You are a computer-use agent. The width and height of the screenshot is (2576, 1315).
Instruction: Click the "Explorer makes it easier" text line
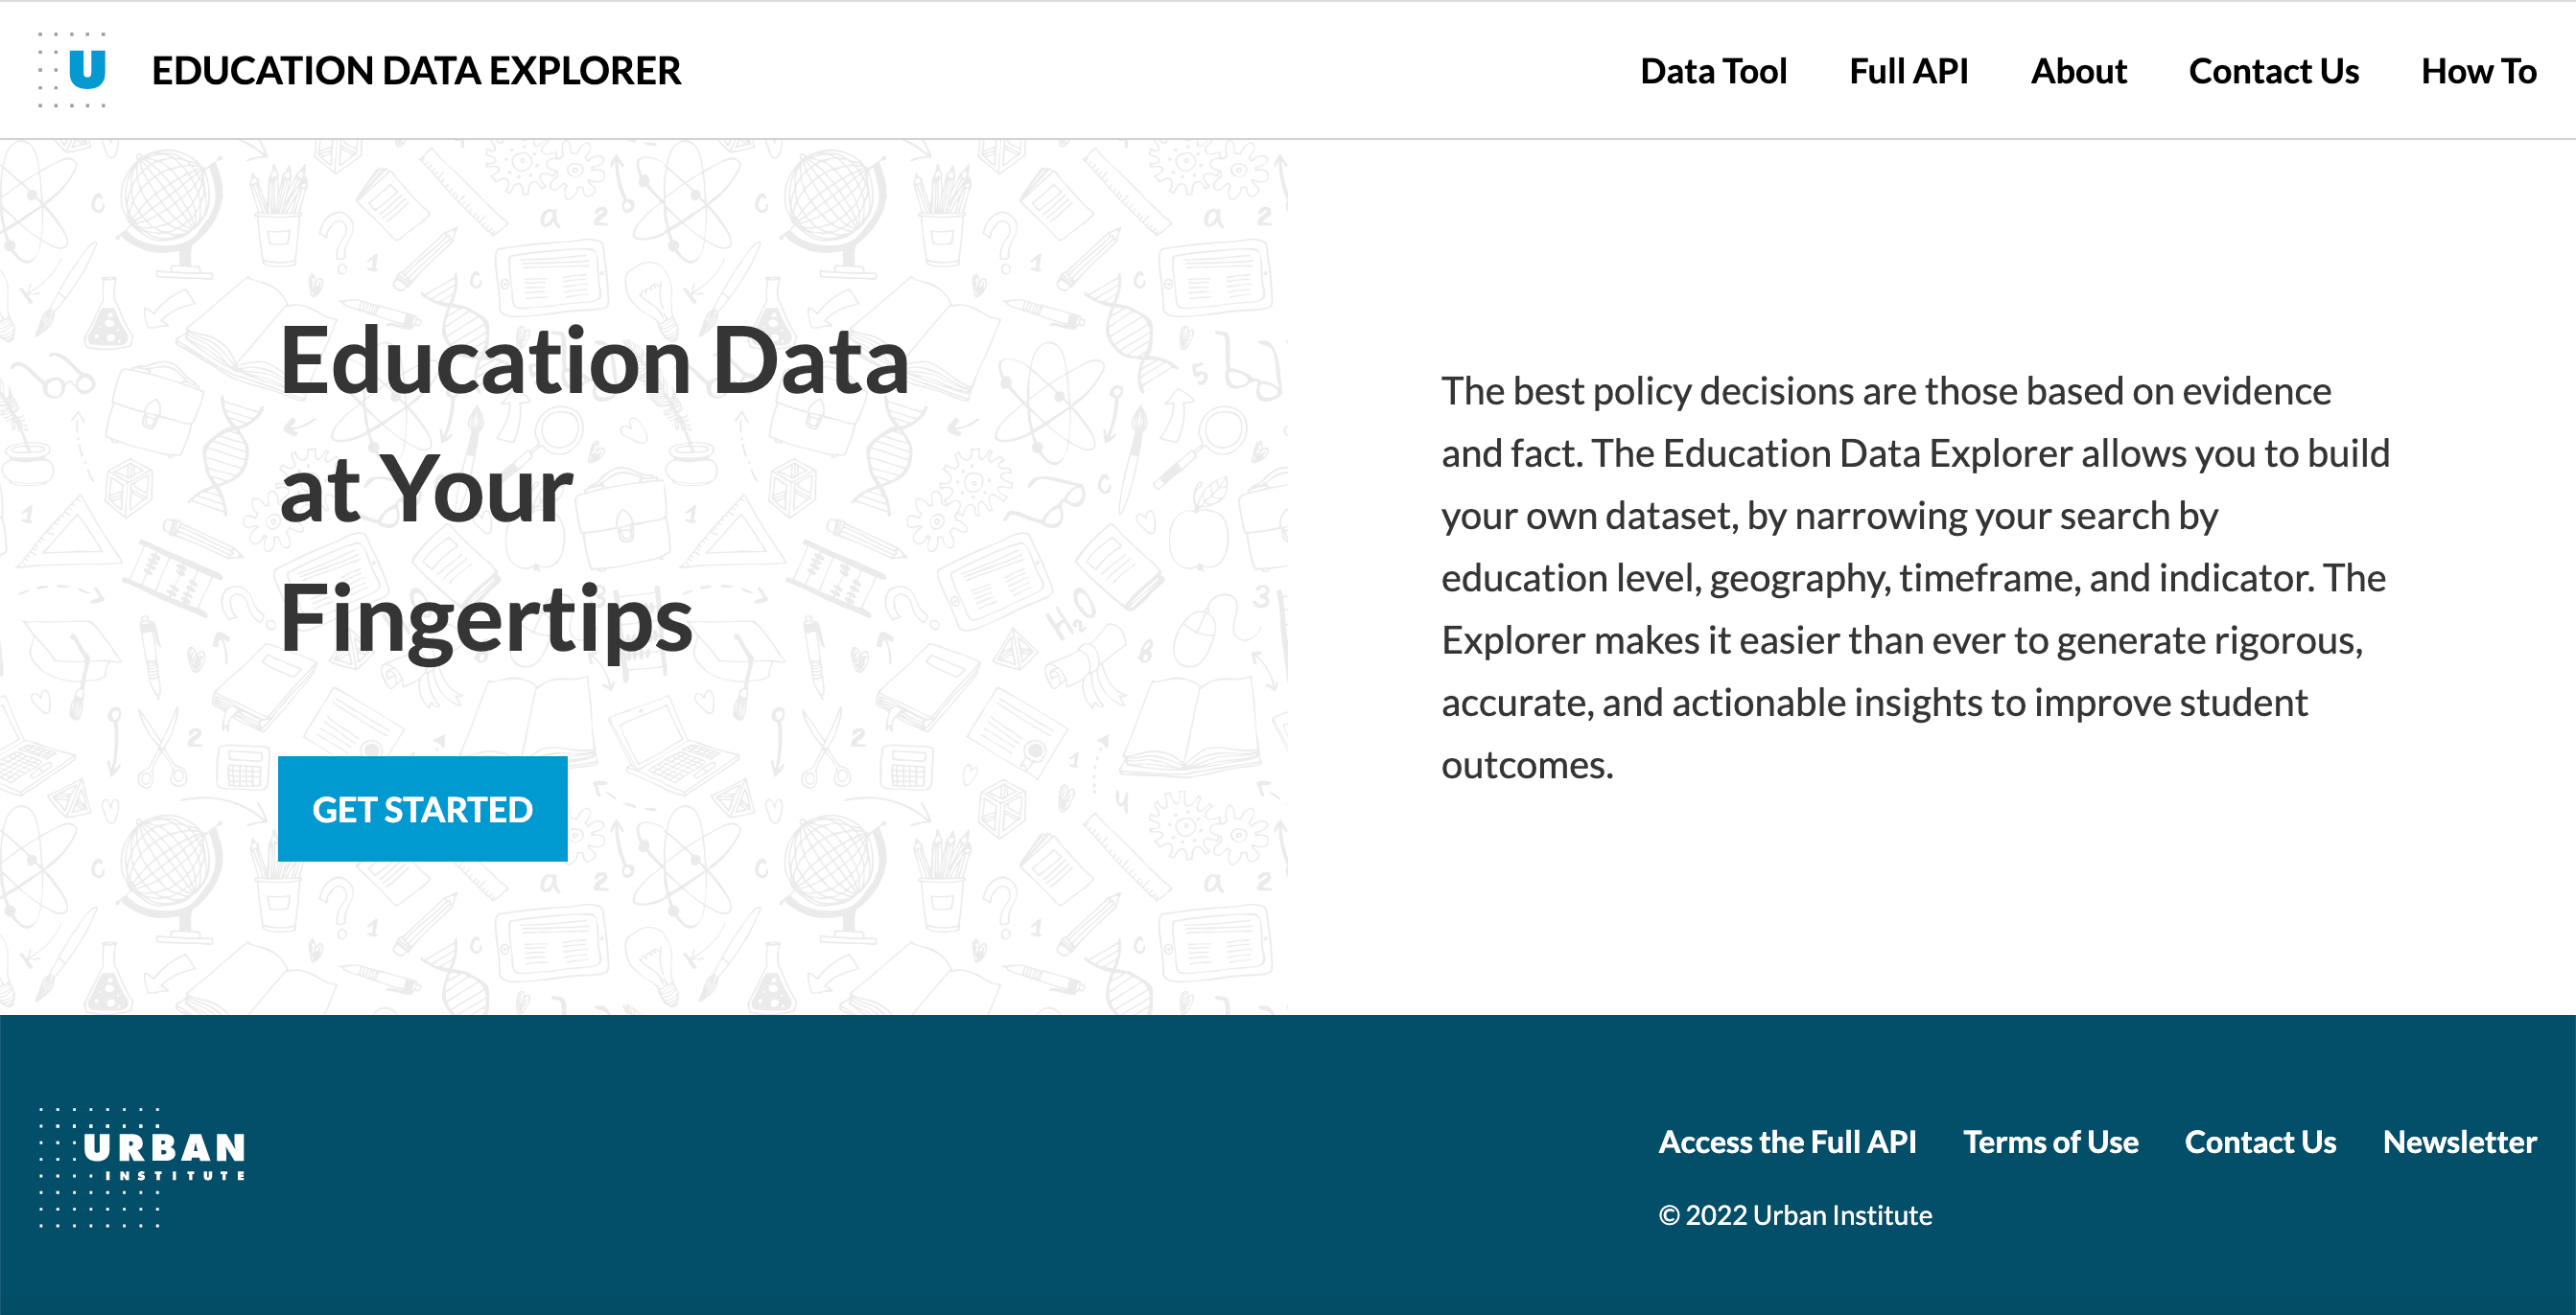pos(1901,640)
